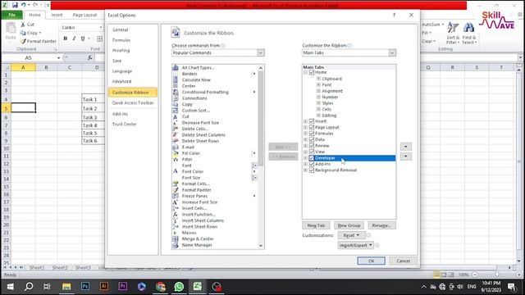Select the Font Color 'A' icon
Screen dimensions: 525x295
coord(175,171)
